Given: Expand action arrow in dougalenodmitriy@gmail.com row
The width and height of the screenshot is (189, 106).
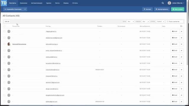Looking at the screenshot, I should coord(181,95).
